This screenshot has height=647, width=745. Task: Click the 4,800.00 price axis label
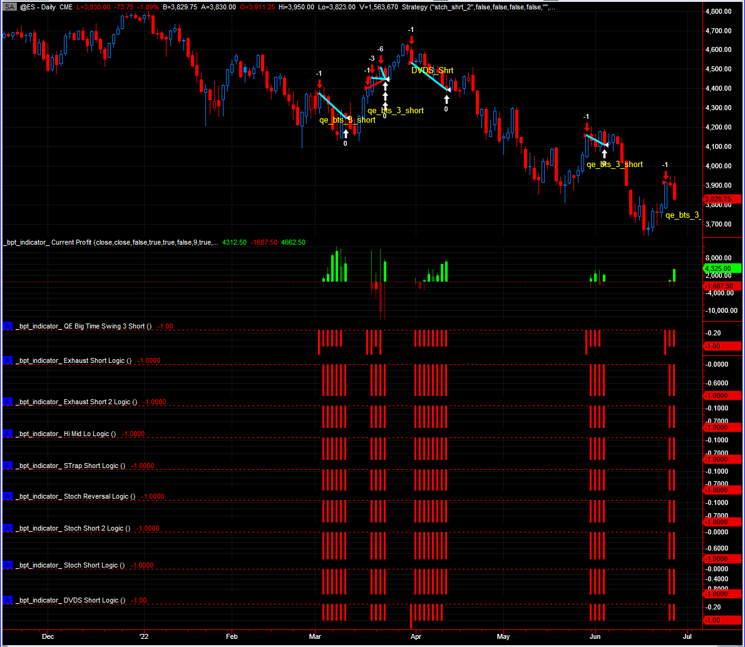pos(719,11)
